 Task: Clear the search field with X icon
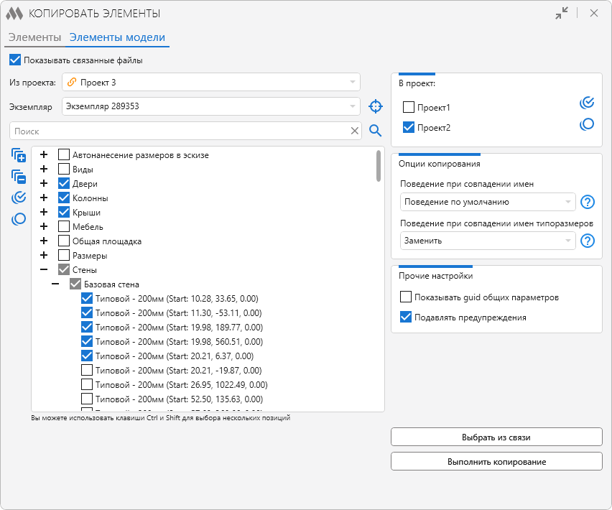355,131
